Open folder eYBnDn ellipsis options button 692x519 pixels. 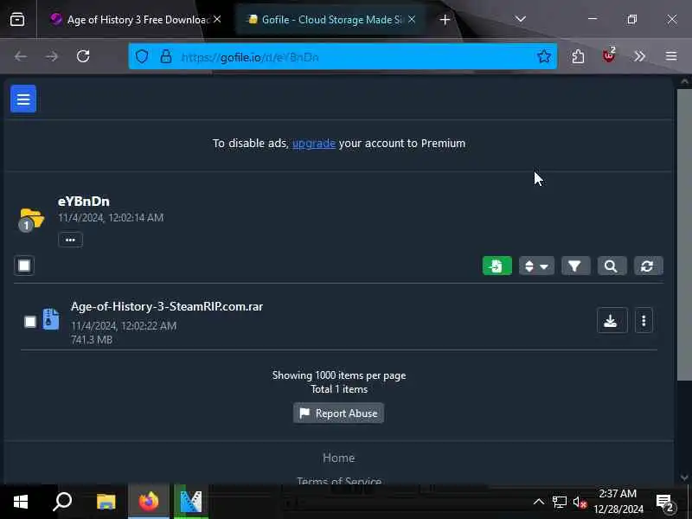click(x=70, y=240)
